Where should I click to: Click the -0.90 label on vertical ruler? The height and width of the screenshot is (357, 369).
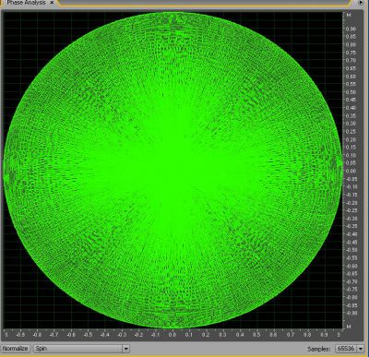[351, 313]
